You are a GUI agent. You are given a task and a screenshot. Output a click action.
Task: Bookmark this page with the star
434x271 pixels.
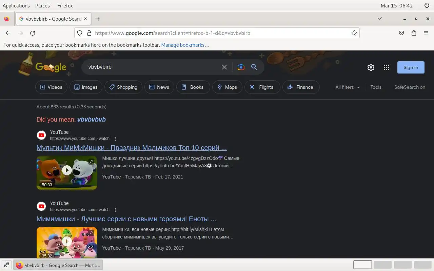[354, 33]
